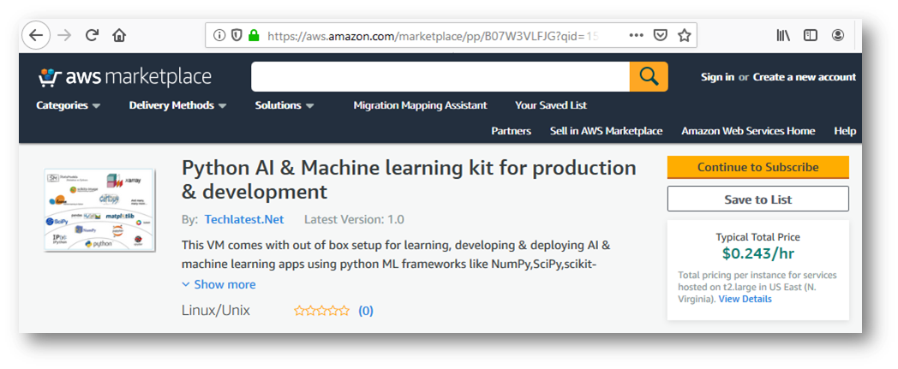This screenshot has width=898, height=369.
Task: Click the orange search magnifier button
Action: click(649, 77)
